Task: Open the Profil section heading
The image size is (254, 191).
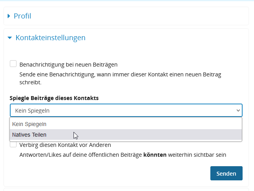Action: point(22,16)
